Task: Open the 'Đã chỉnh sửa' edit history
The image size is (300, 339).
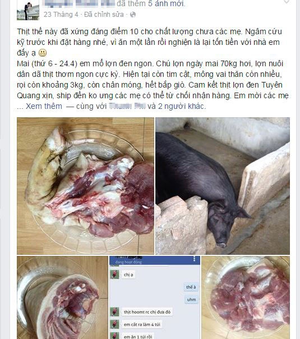Action: coord(104,15)
